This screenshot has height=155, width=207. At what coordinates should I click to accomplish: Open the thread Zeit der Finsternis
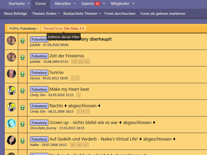[x=67, y=56]
